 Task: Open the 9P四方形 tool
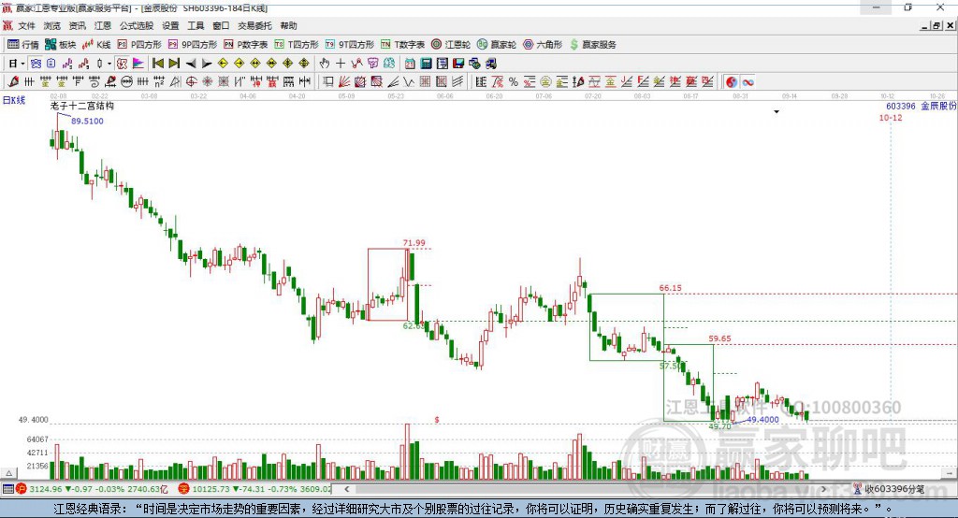(x=193, y=45)
